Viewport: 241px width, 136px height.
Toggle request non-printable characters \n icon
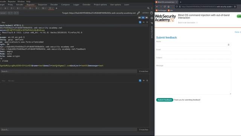coord(144,22)
